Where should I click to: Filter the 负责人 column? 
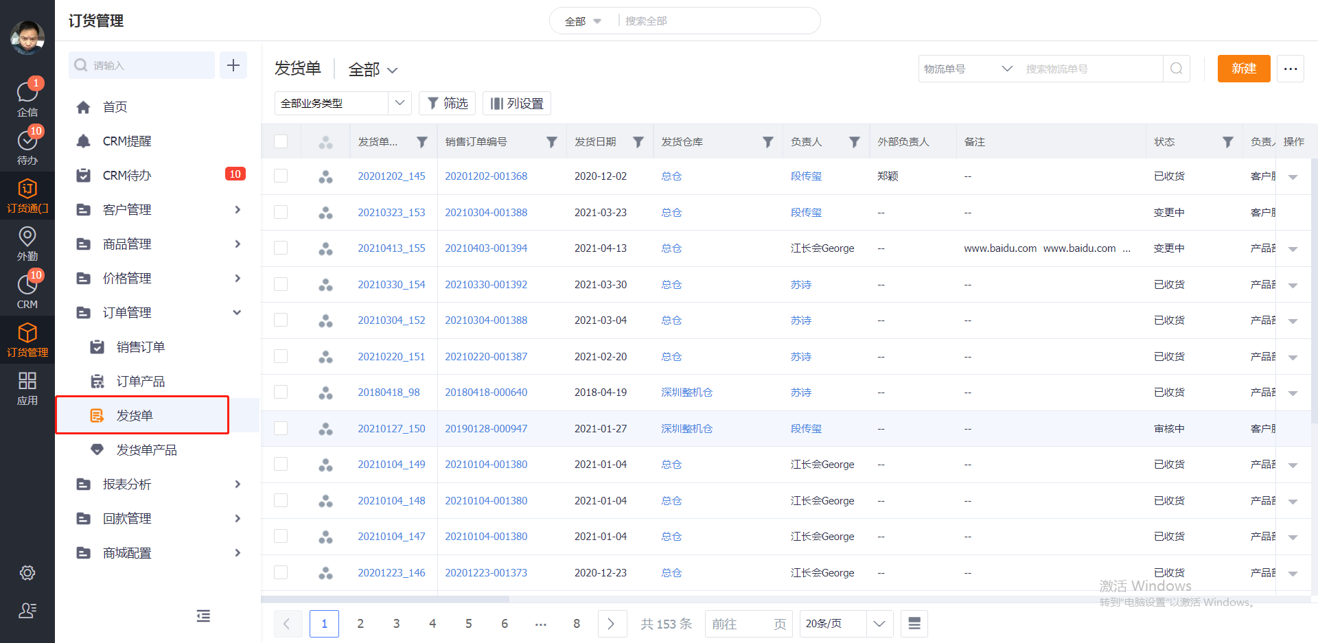point(855,142)
